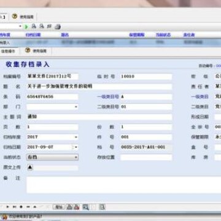Click the 增加 button in bottom bar
The width and height of the screenshot is (221, 221).
tap(58, 207)
